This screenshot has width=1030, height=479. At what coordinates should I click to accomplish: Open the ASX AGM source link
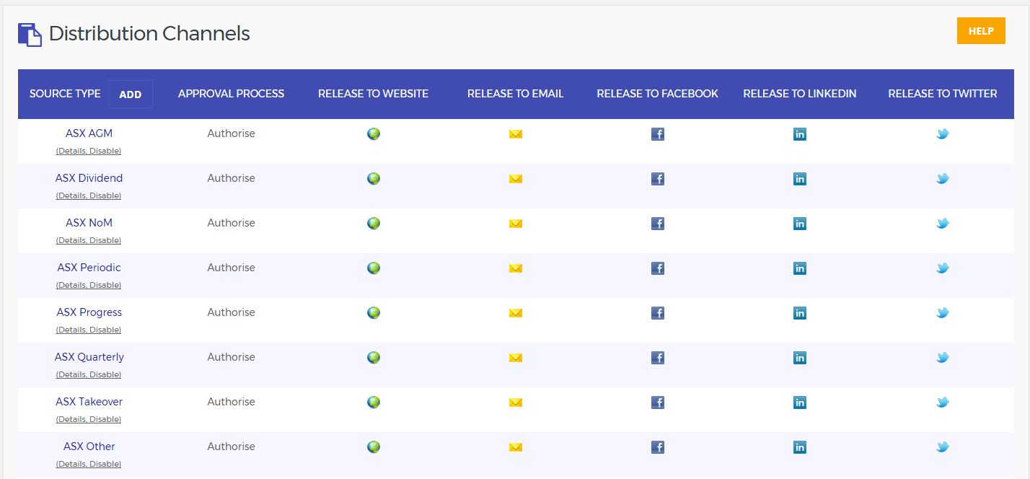89,133
